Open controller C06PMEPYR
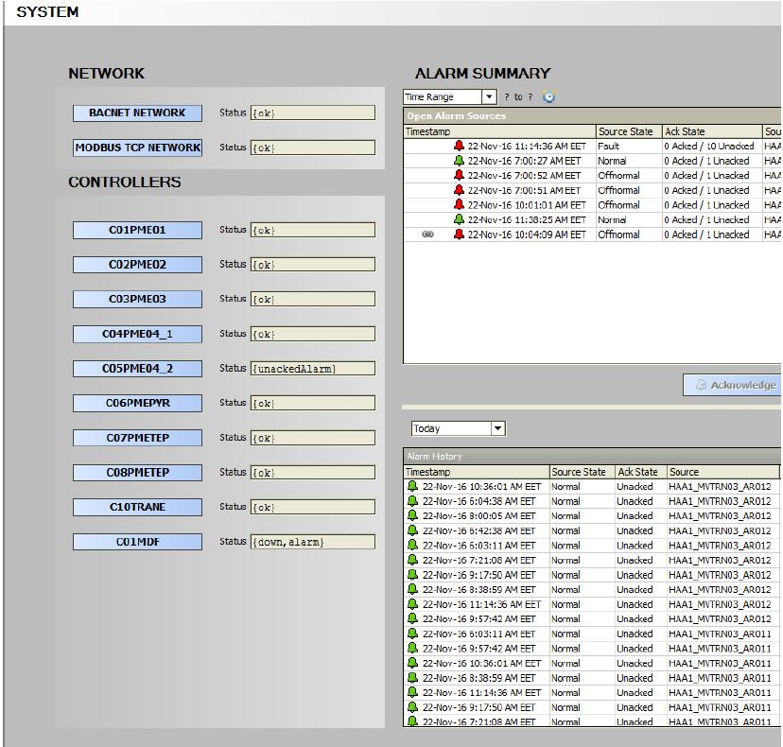The height and width of the screenshot is (747, 783). [x=137, y=403]
